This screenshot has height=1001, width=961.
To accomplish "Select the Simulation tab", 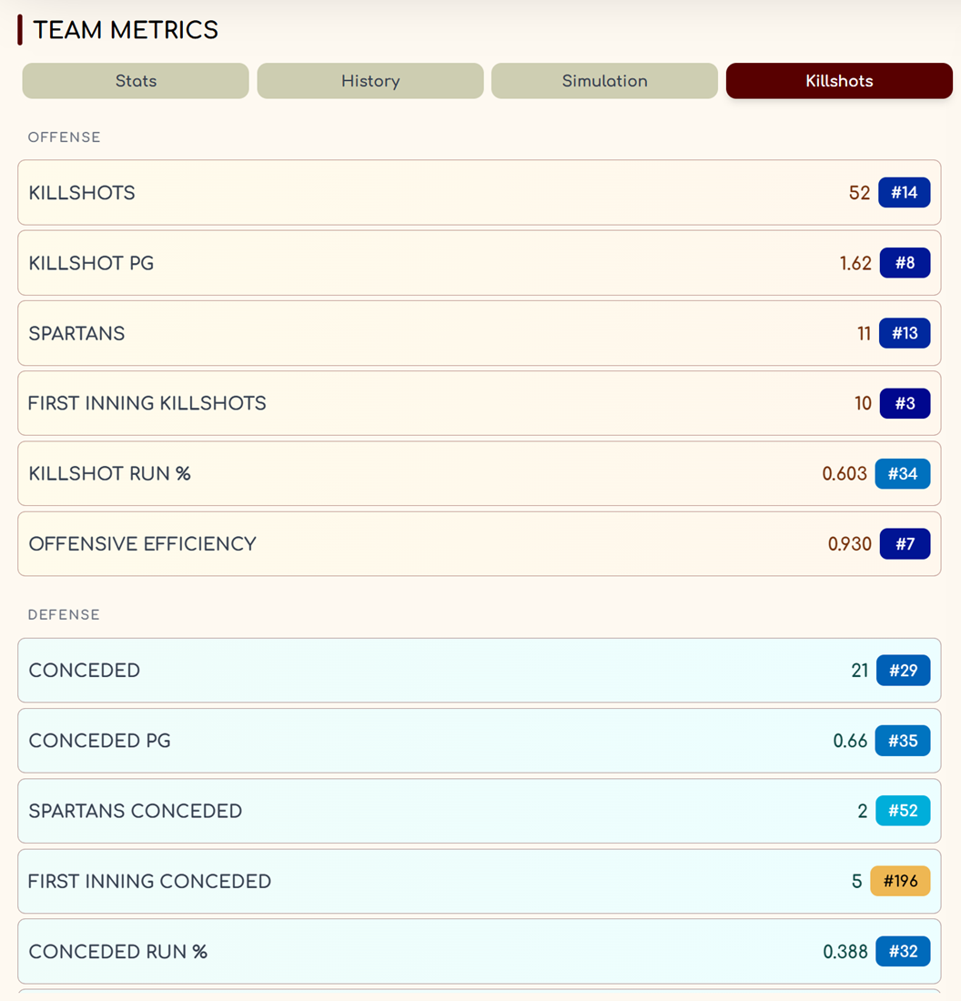I will [x=604, y=81].
